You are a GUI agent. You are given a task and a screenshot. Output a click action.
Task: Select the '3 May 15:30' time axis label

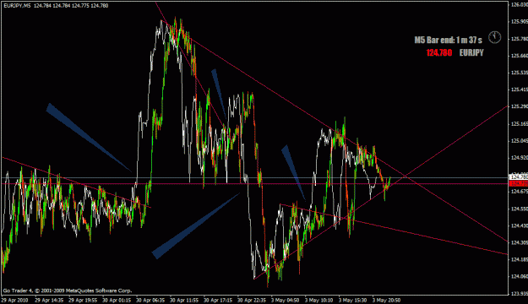(x=352, y=300)
